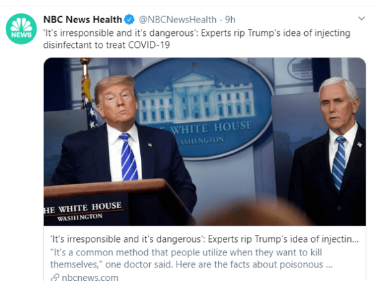Screen dimensions: 374x281
Task: Open the nbcnews.com domain link
Action: click(x=90, y=277)
